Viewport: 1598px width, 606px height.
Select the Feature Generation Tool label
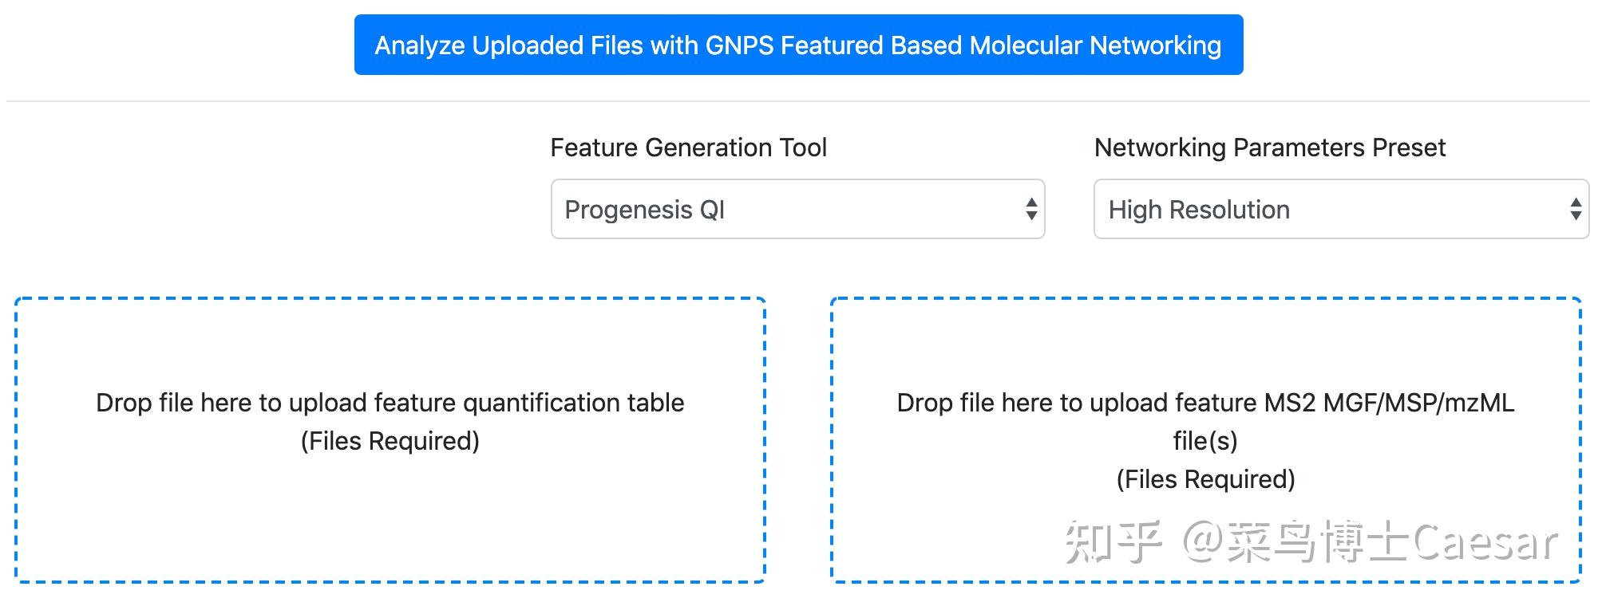[x=689, y=148]
